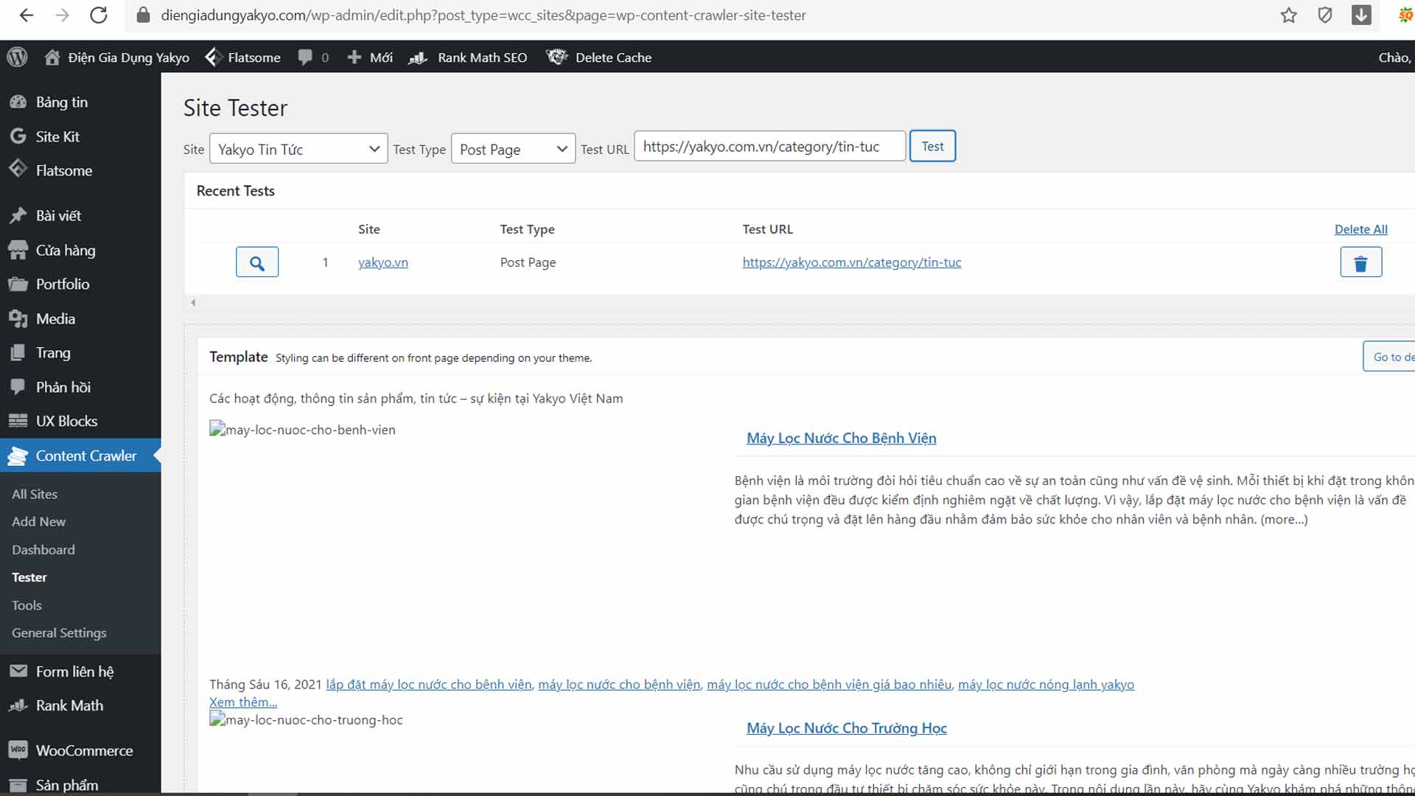This screenshot has height=796, width=1415.
Task: Open the shield extension icon
Action: 1324,15
